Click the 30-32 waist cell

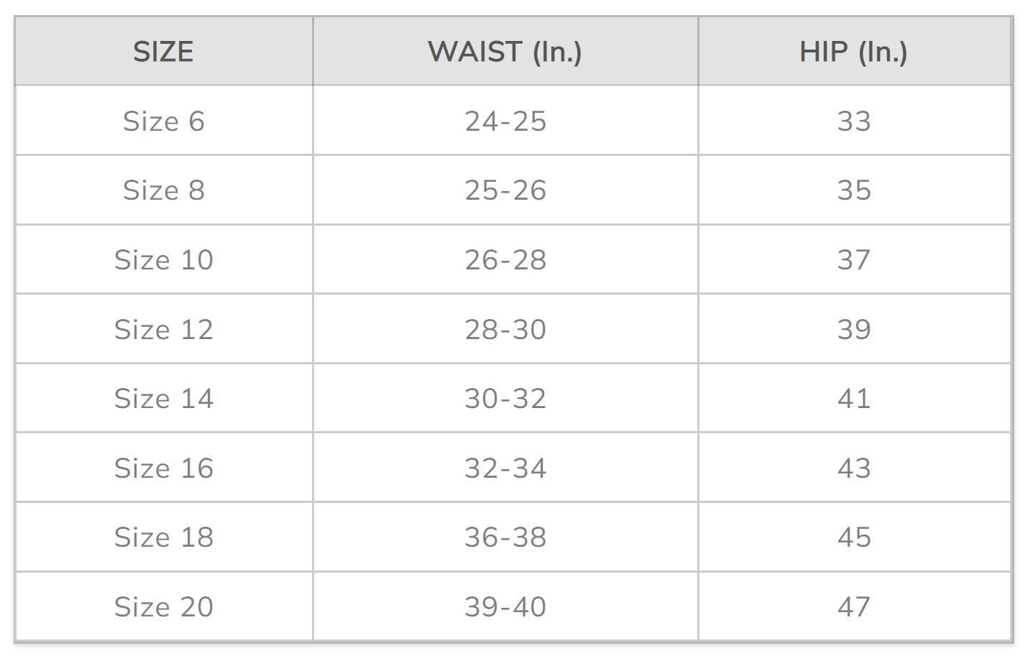pyautogui.click(x=505, y=398)
